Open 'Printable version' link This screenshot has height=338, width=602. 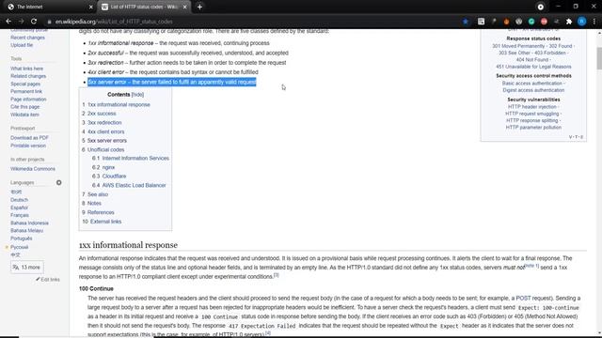(x=28, y=146)
